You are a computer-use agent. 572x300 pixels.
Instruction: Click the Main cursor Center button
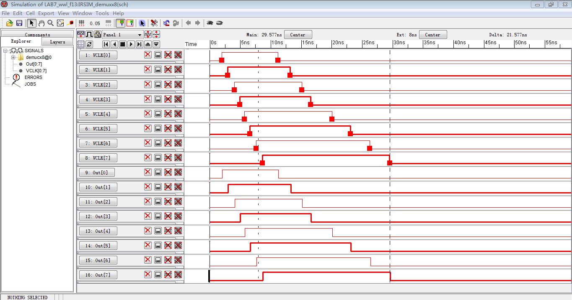point(298,35)
